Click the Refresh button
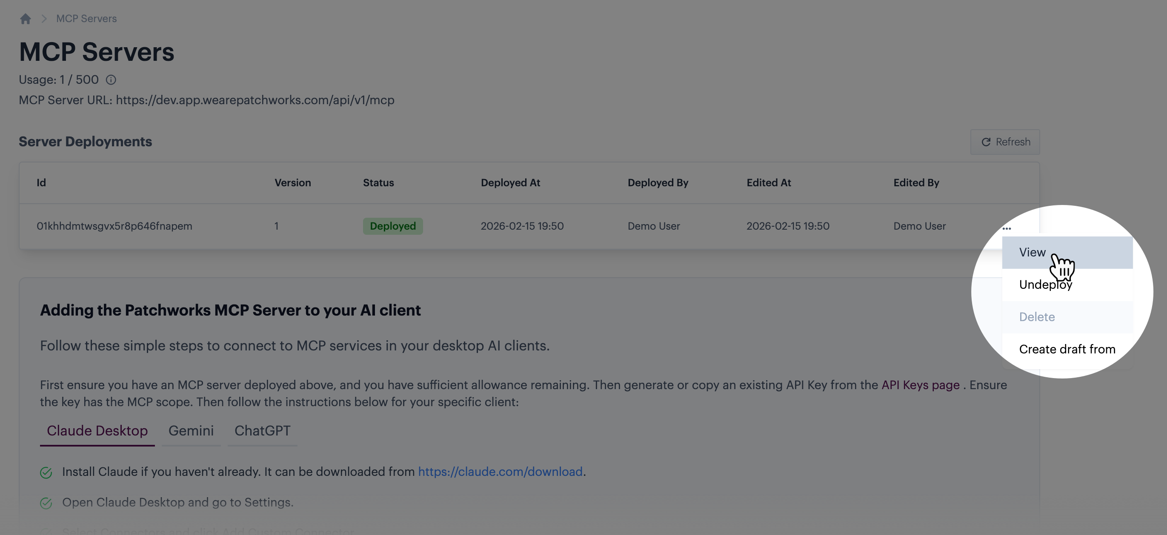Screen dimensions: 1167x535 coord(1005,142)
